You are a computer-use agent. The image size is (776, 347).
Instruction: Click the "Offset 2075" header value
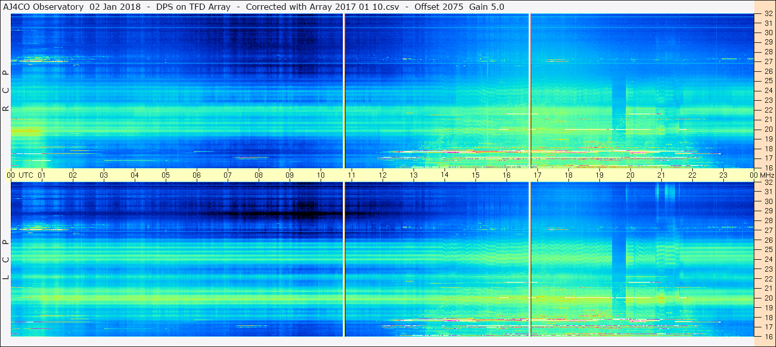[439, 7]
